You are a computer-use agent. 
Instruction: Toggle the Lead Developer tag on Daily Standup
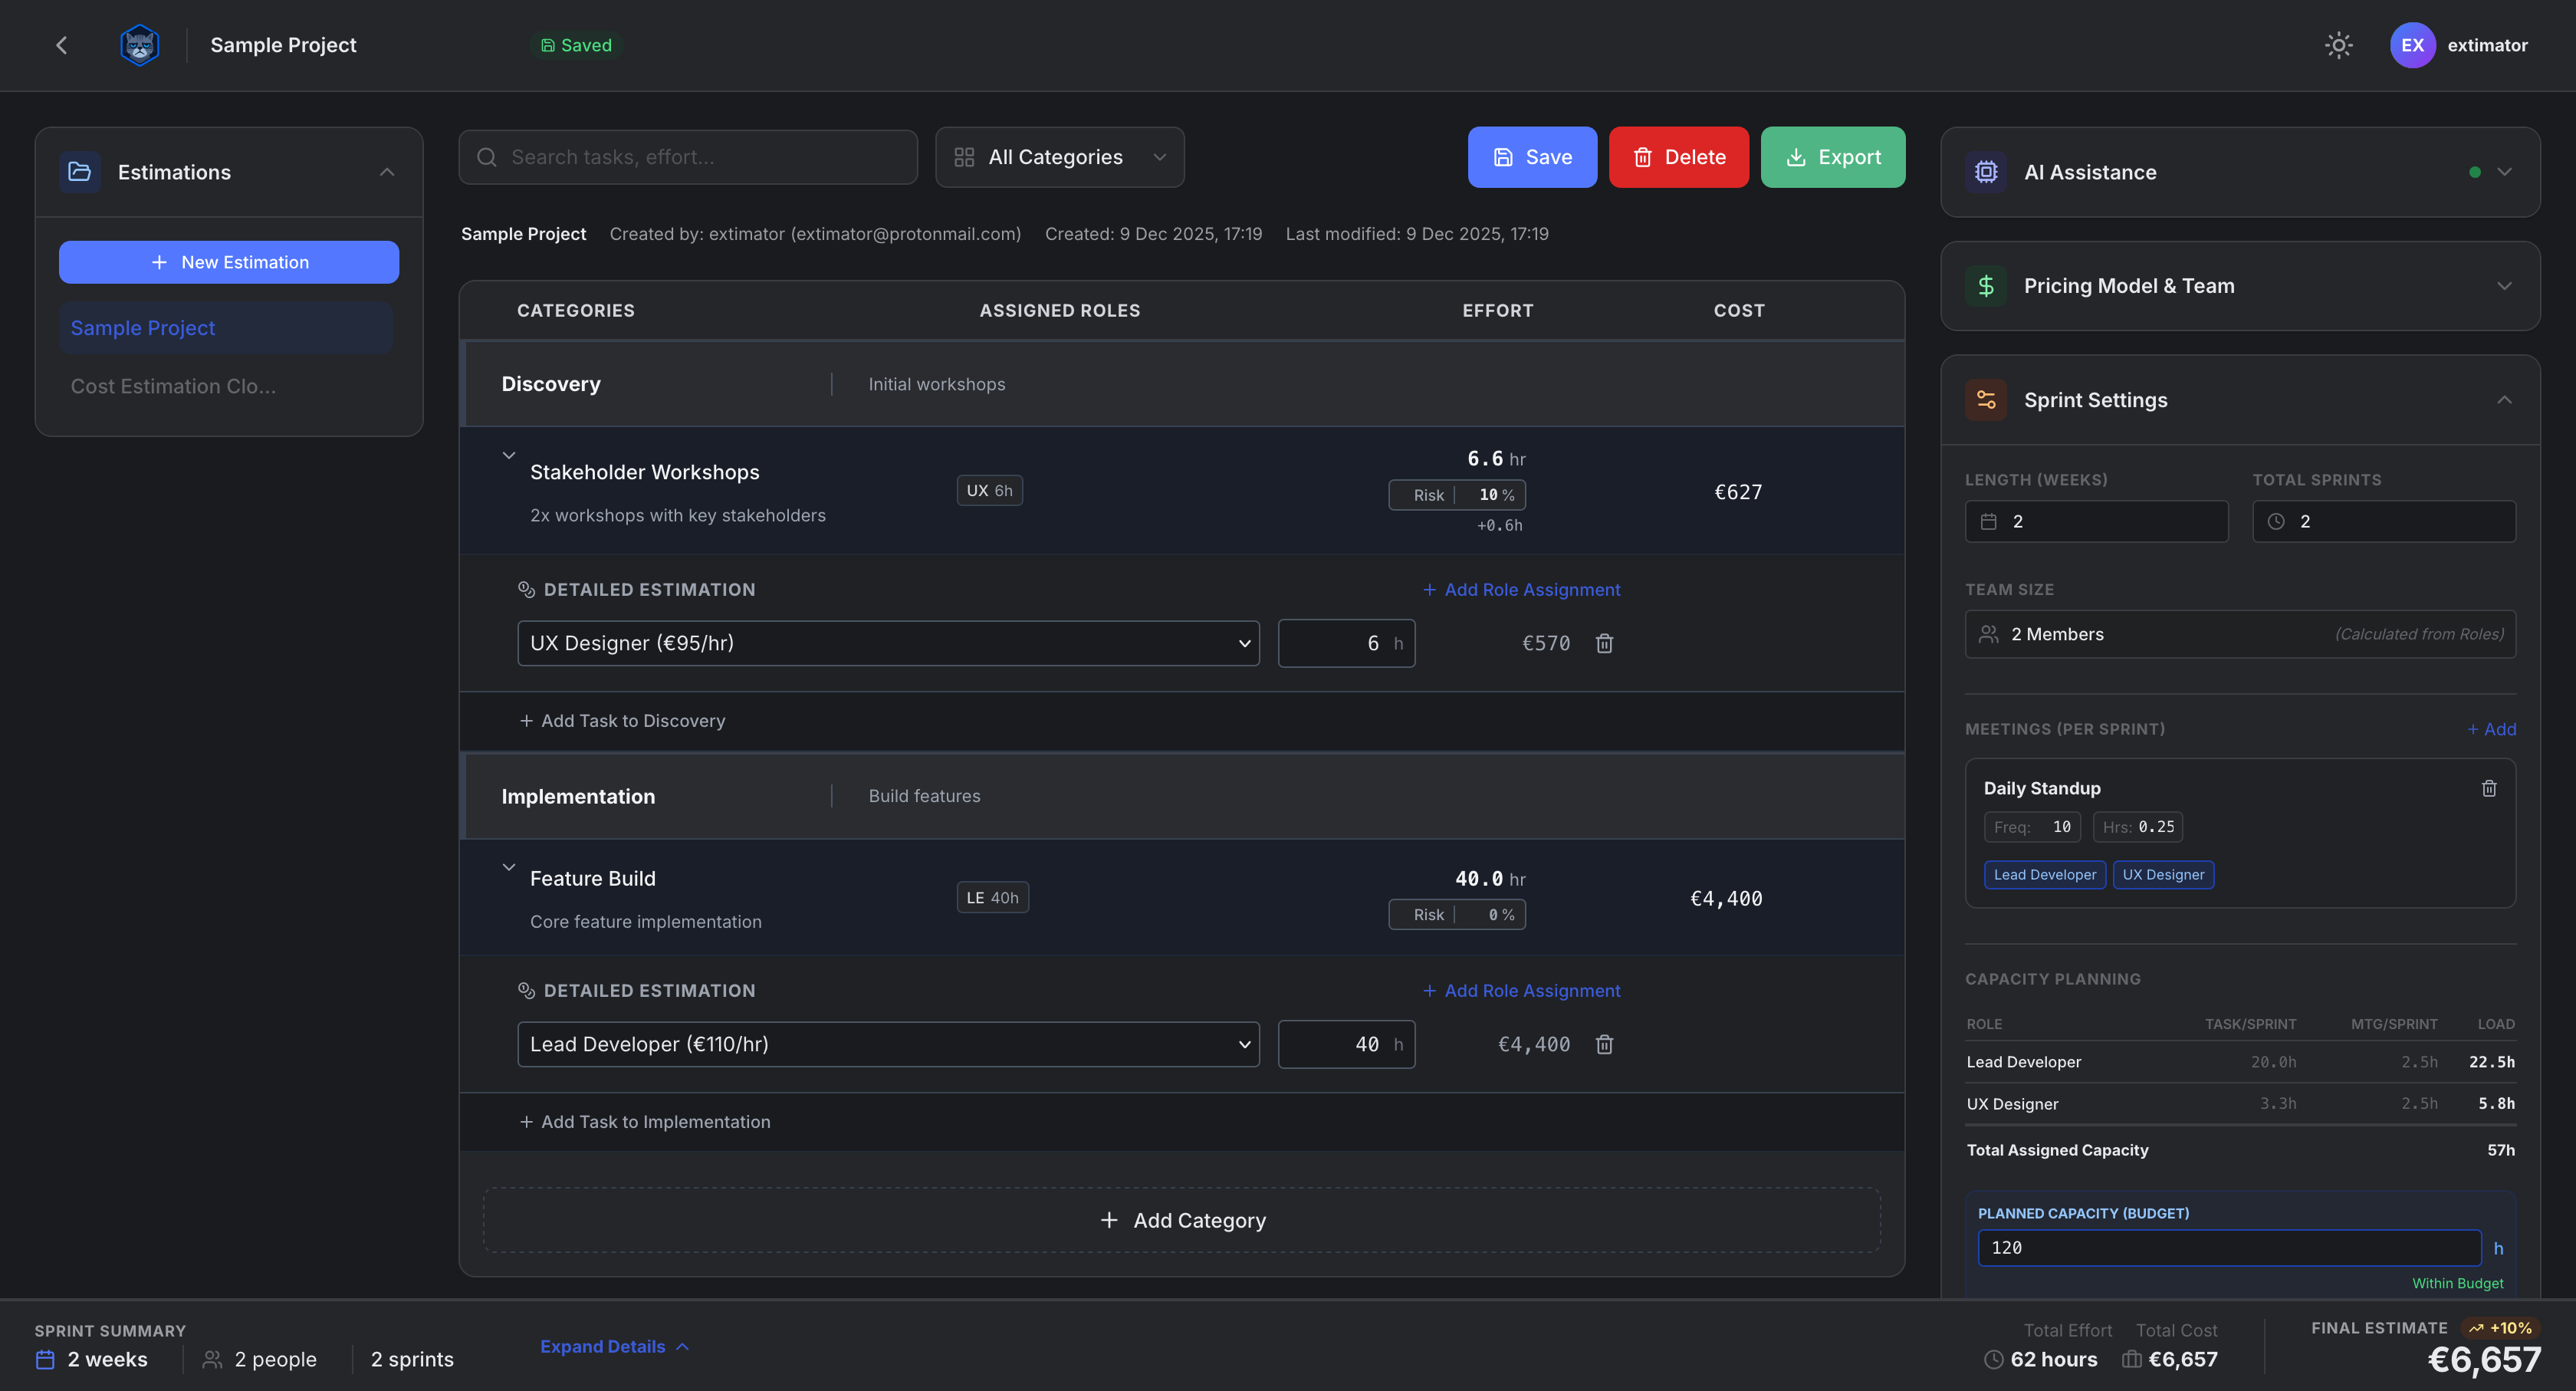[2044, 874]
